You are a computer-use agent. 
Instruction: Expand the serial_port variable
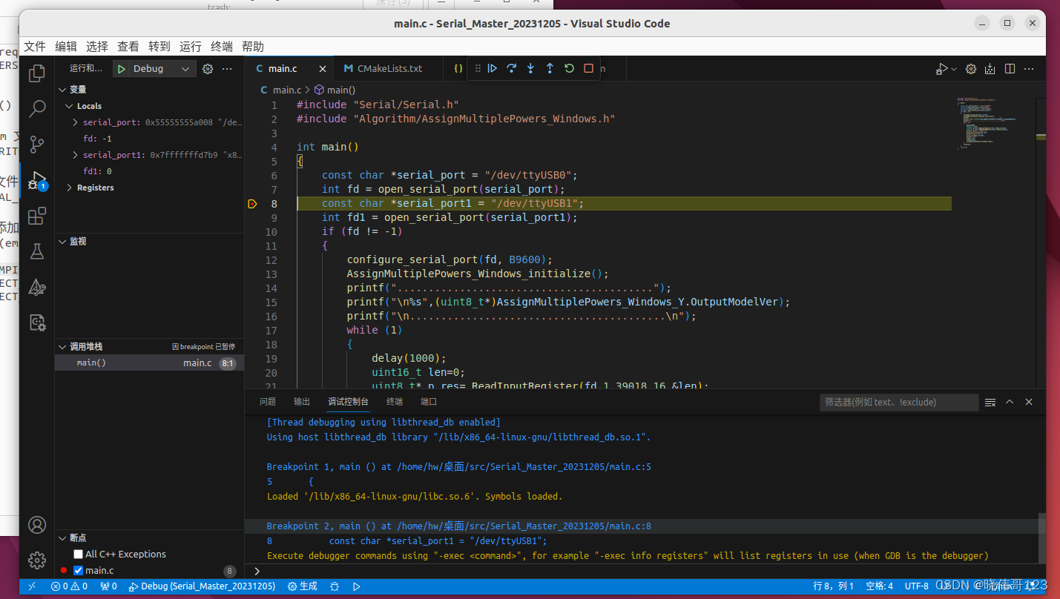point(76,122)
